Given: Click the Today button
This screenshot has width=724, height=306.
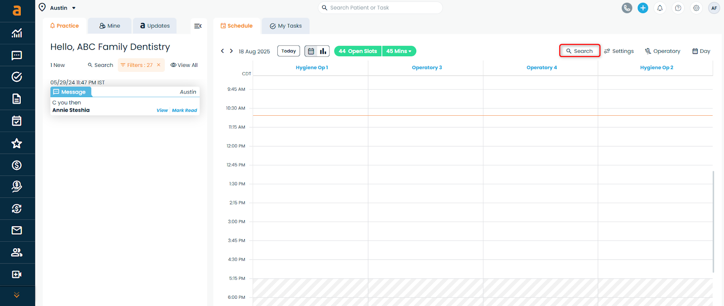Looking at the screenshot, I should click(x=288, y=51).
